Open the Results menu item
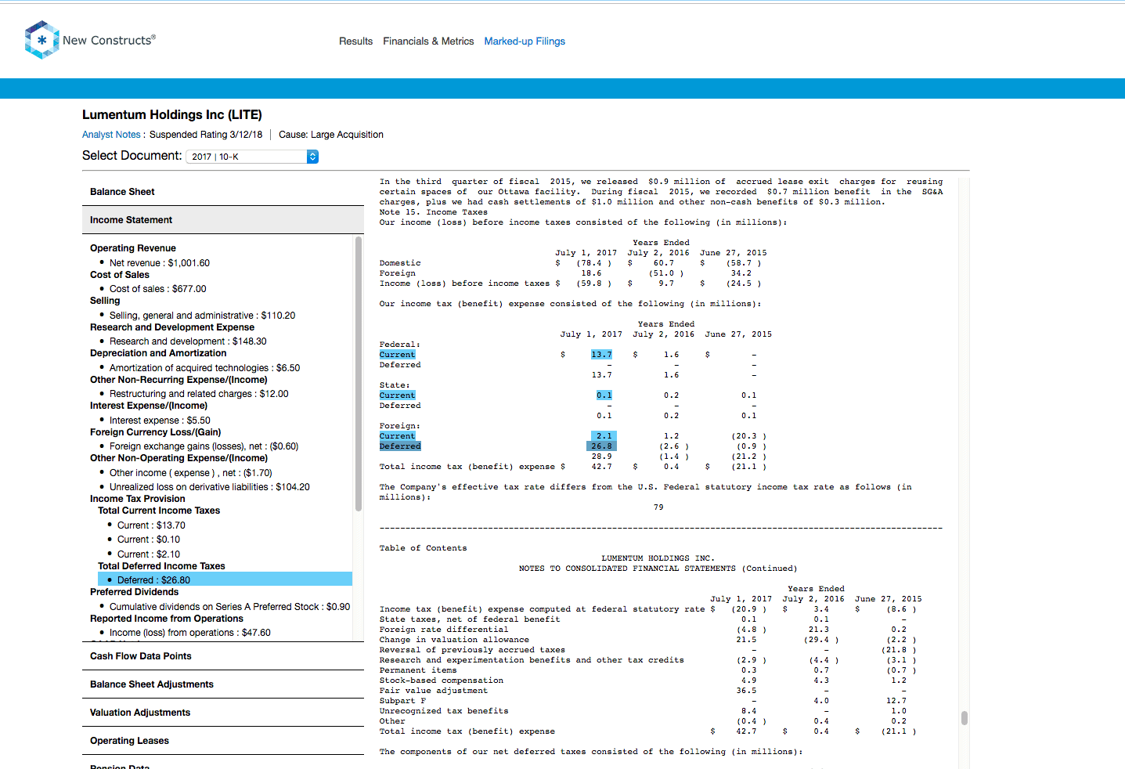Viewport: 1125px width, 769px height. coord(355,42)
